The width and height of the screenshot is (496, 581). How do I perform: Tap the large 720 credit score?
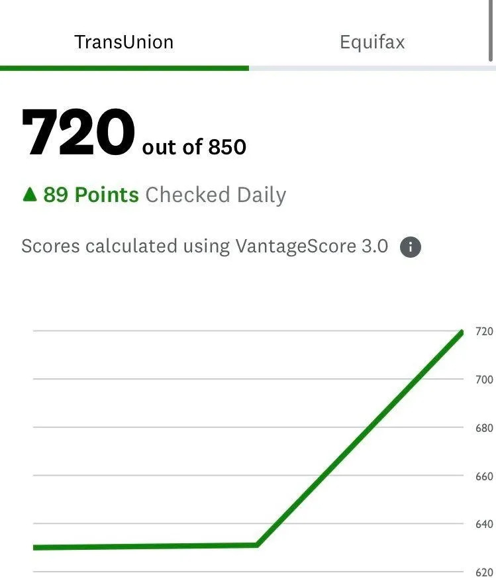click(77, 132)
